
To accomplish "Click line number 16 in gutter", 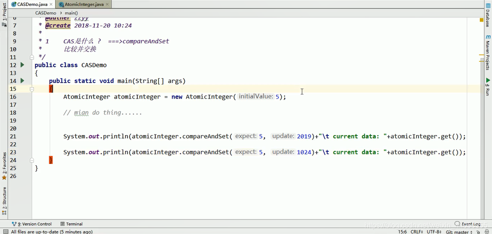I will (x=13, y=97).
